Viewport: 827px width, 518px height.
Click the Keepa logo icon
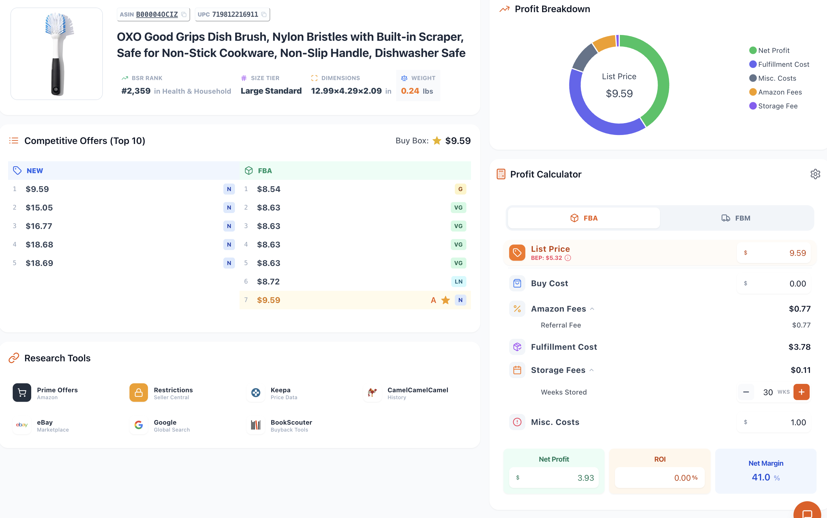(256, 393)
